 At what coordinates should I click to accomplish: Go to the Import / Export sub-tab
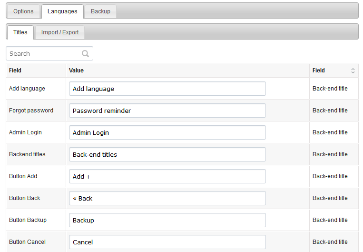click(x=60, y=32)
